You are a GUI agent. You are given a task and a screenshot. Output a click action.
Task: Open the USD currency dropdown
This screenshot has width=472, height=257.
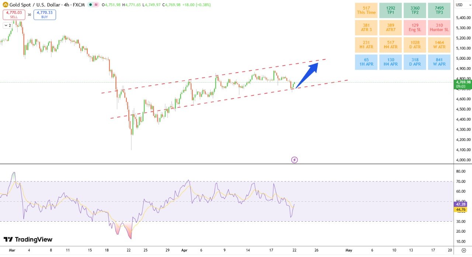point(459,5)
